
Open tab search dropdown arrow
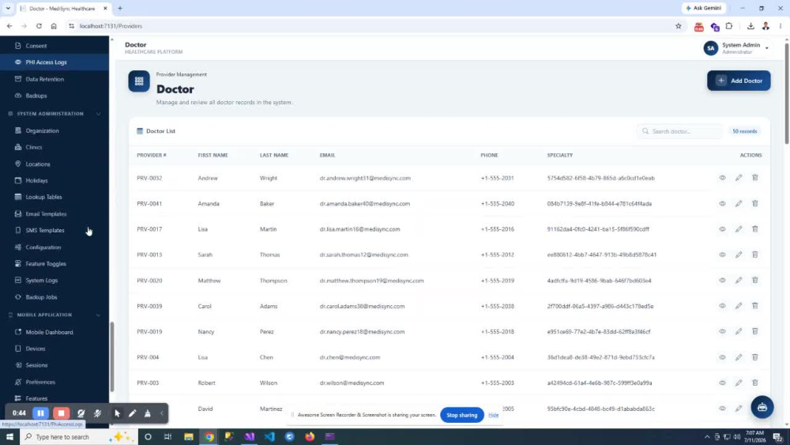[8, 8]
